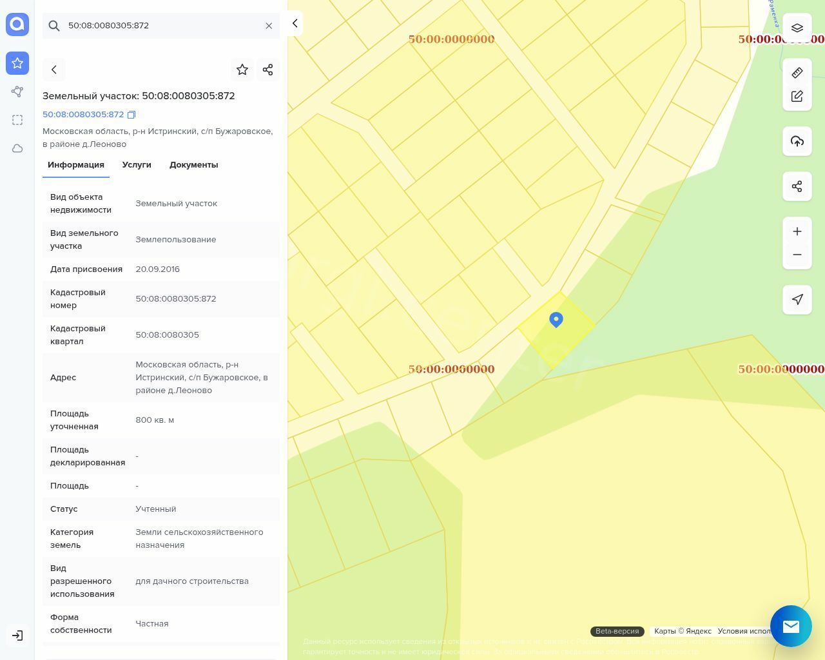Image resolution: width=825 pixels, height=660 pixels.
Task: Open the map layers selector
Action: coord(797,28)
